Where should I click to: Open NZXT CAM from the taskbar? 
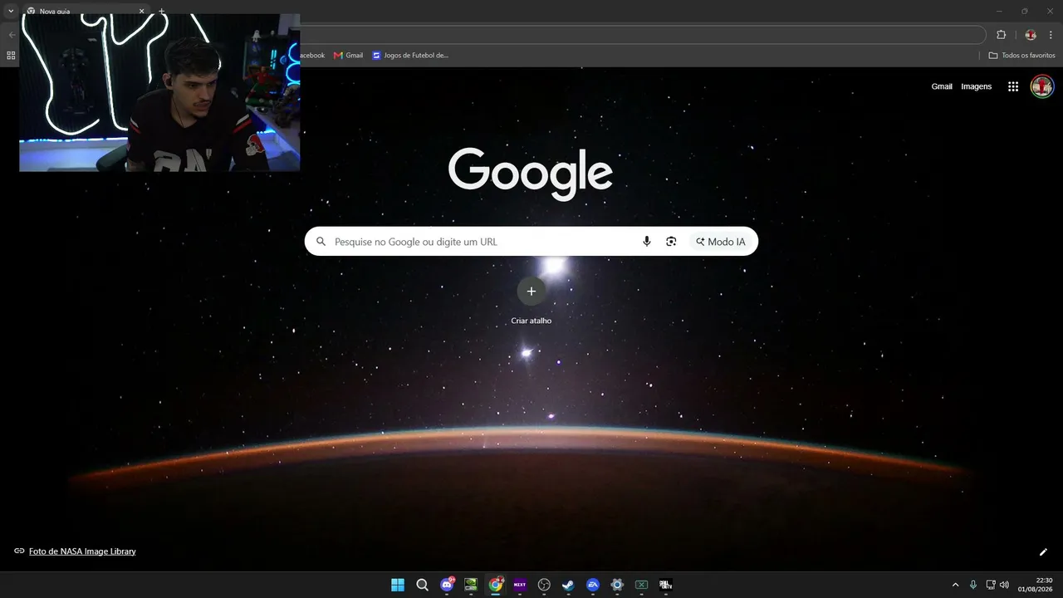tap(520, 585)
